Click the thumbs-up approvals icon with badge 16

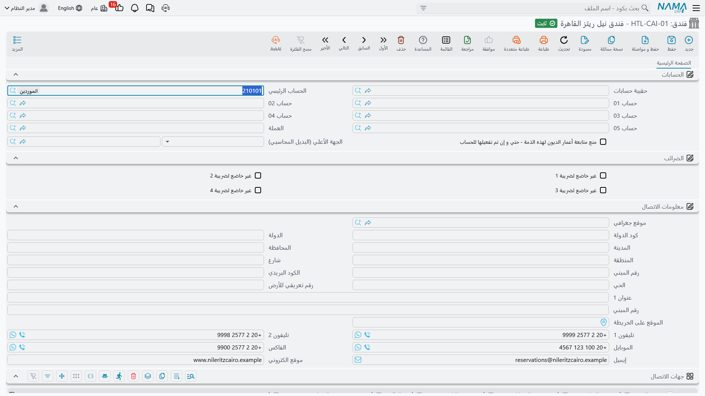pos(119,8)
